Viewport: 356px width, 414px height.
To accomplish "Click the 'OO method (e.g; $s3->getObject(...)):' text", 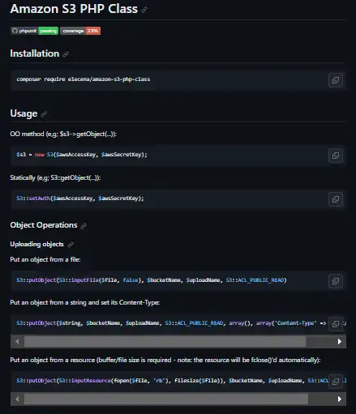I will click(63, 134).
